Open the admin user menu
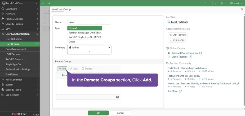Image resolution: width=245 pixels, height=116 pixels. [x=236, y=3]
